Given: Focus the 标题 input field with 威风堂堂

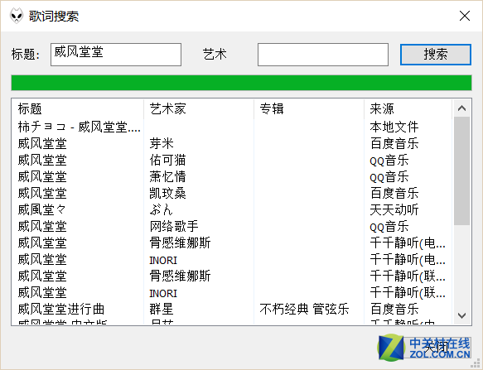Looking at the screenshot, I should coord(116,55).
